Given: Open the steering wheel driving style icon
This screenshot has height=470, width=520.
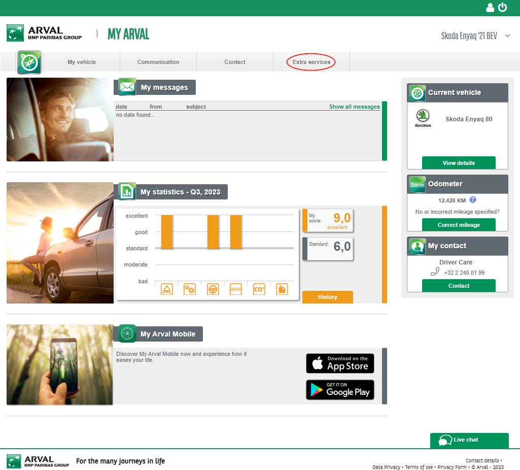Looking at the screenshot, I should tap(213, 289).
